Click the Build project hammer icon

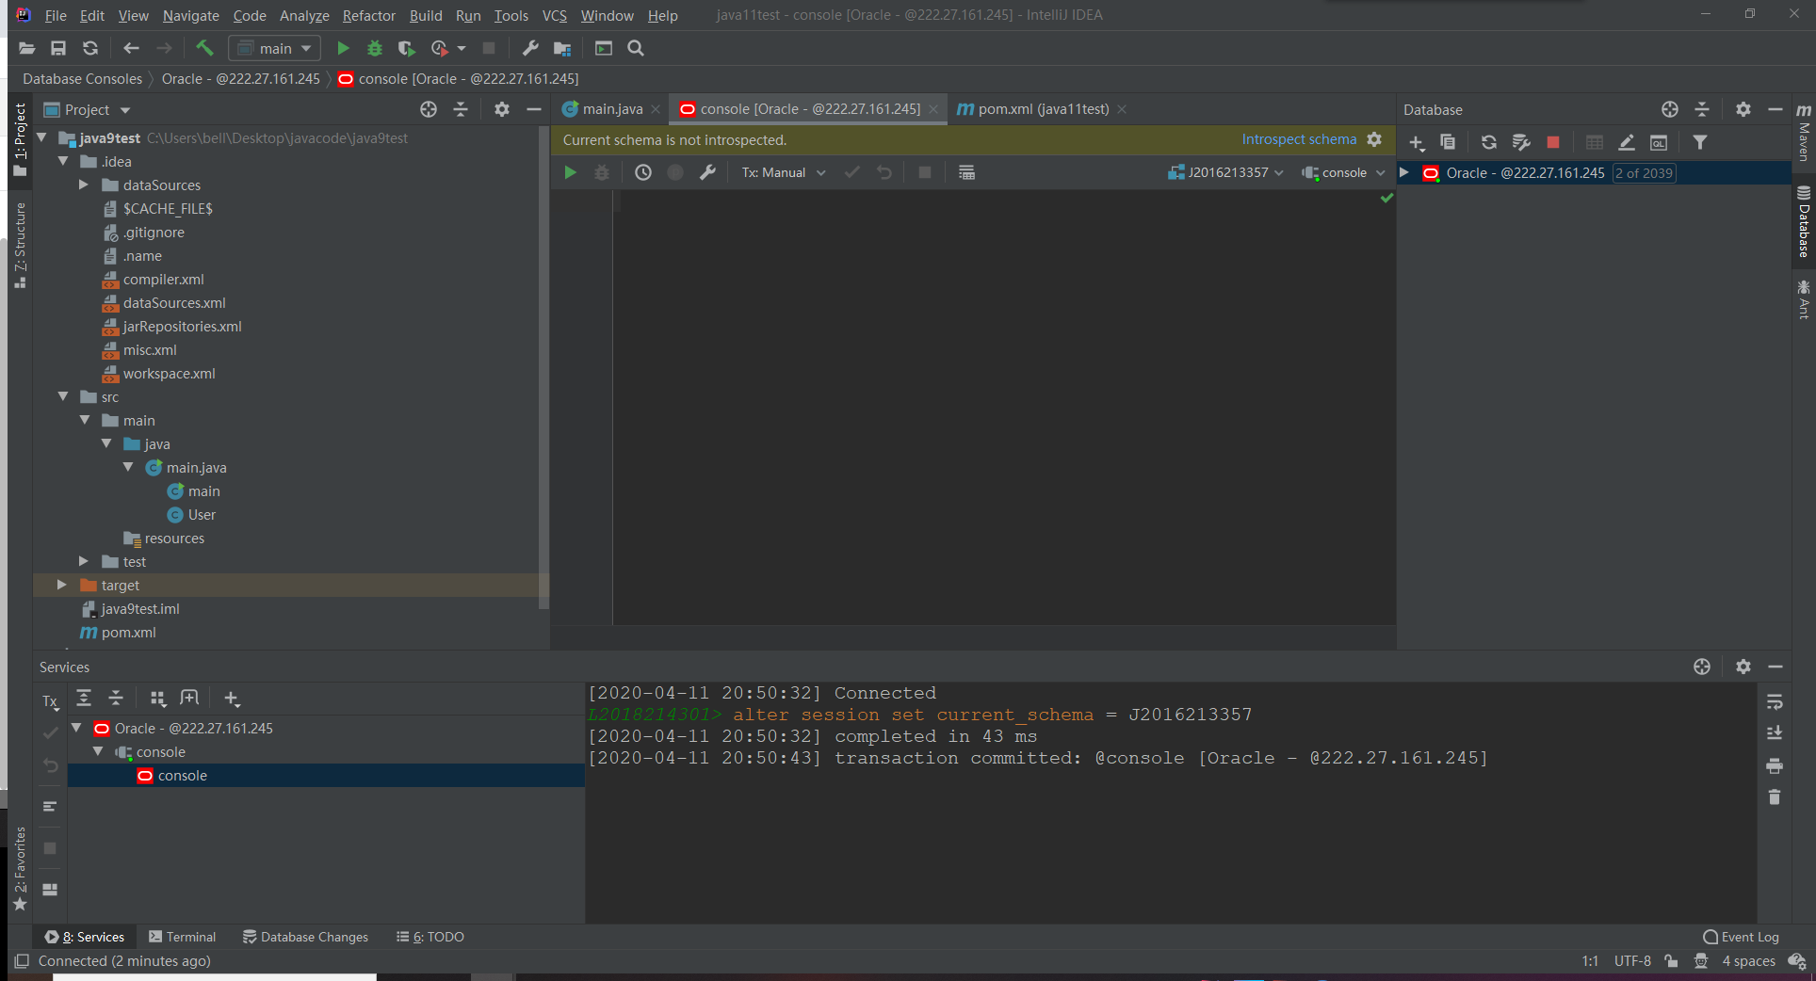coord(204,48)
